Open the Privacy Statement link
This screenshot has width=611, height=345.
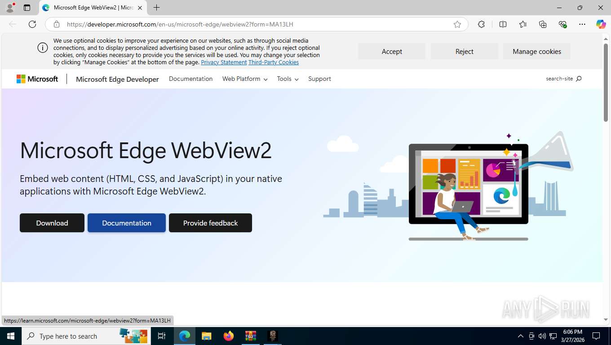tap(224, 62)
